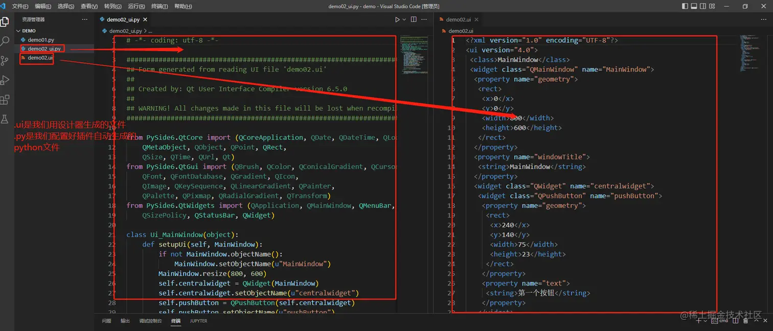The image size is (773, 331).
Task: Select the demo02_ui.py editor tab
Action: click(x=124, y=19)
